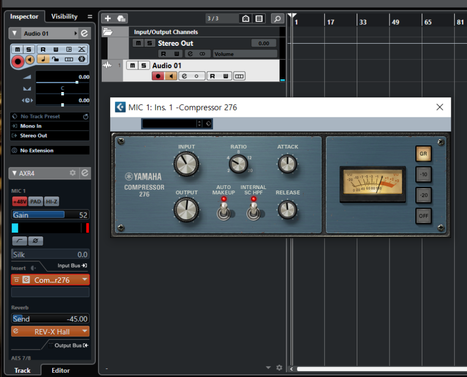The width and height of the screenshot is (467, 377).
Task: Toggle the Inspector Monitor speaker button
Action: point(30,60)
